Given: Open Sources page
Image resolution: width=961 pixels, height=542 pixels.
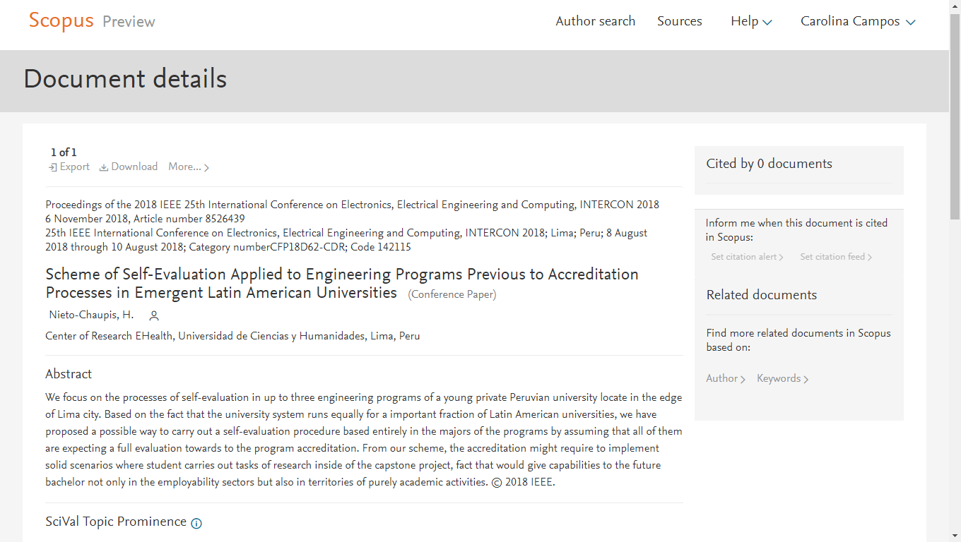Looking at the screenshot, I should pyautogui.click(x=679, y=21).
